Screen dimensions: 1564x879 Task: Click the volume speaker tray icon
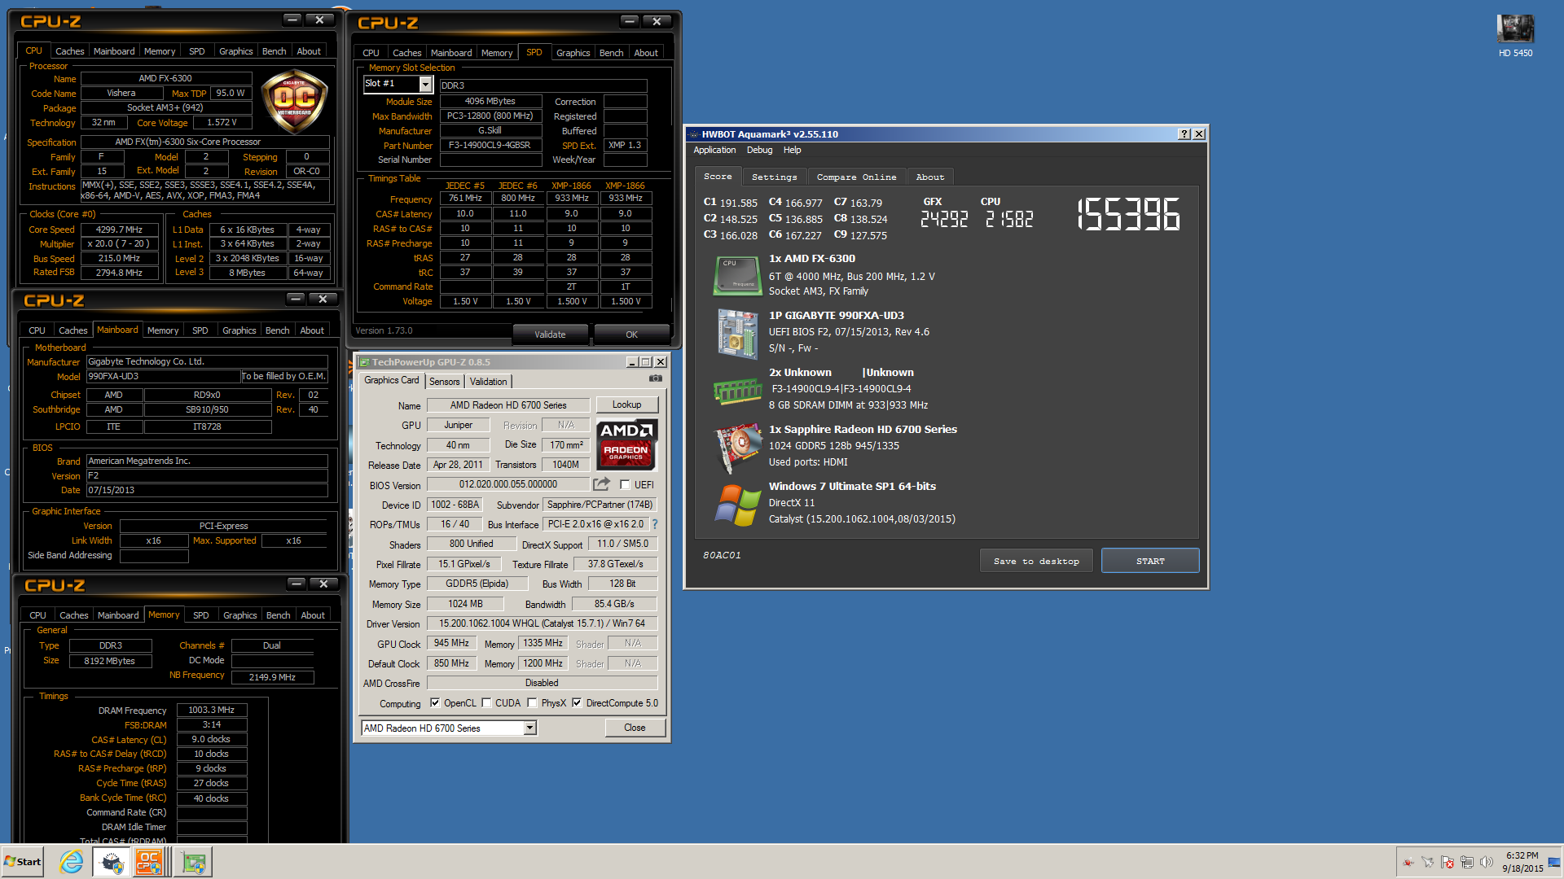(1487, 862)
